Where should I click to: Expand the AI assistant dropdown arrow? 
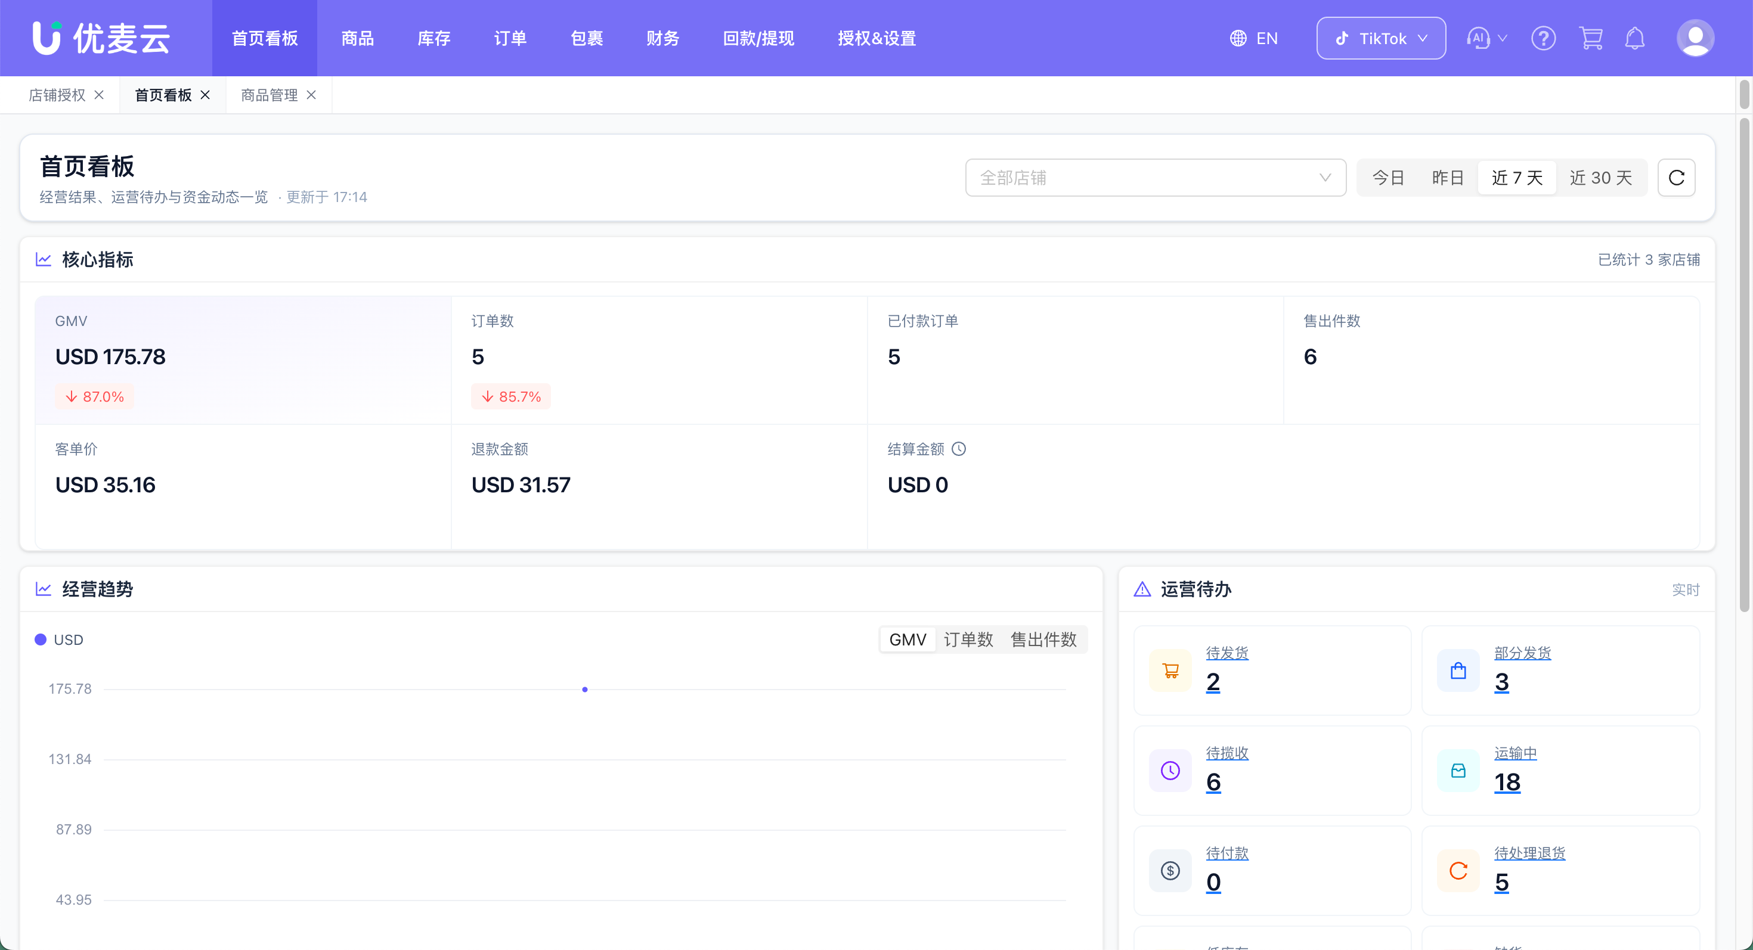pyautogui.click(x=1503, y=38)
